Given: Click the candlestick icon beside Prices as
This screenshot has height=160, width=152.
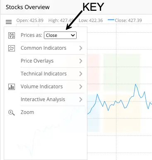Looking at the screenshot, I should [x=12, y=35].
